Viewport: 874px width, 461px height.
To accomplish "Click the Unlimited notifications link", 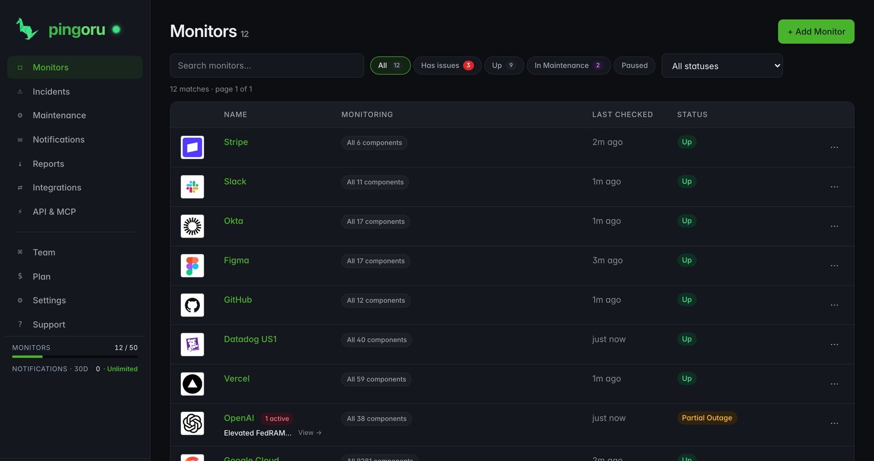I will click(122, 369).
